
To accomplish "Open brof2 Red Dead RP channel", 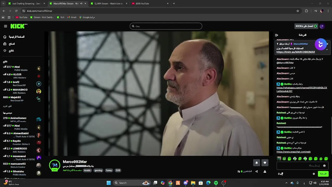I will pos(22,84).
